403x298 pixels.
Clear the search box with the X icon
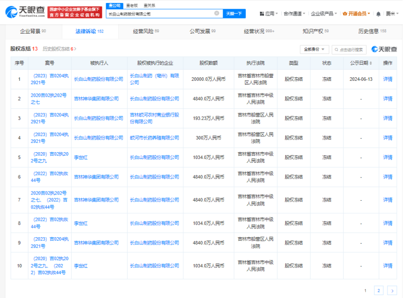coord(217,13)
